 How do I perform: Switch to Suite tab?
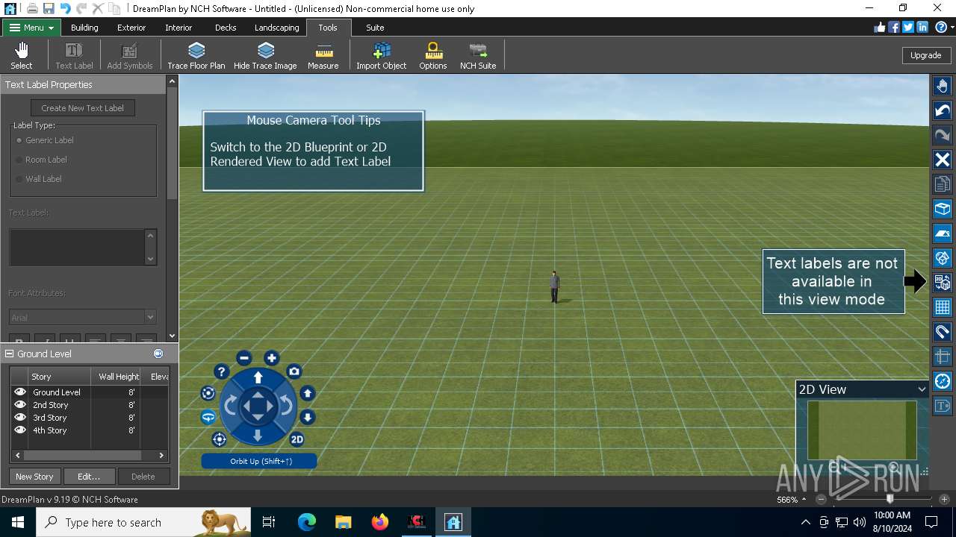click(375, 28)
